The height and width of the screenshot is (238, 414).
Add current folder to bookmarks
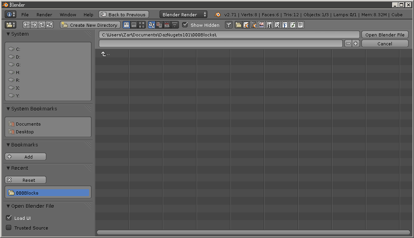pyautogui.click(x=25, y=157)
